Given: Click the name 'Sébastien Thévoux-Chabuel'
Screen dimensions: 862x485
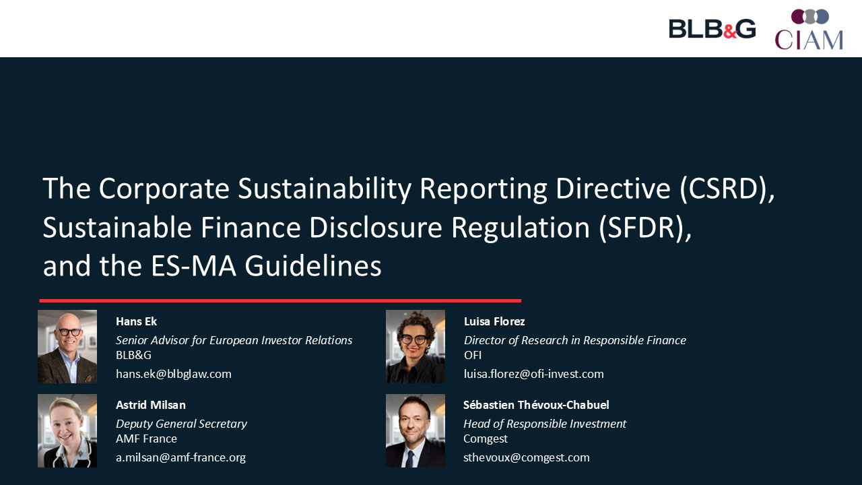Looking at the screenshot, I should click(536, 405).
